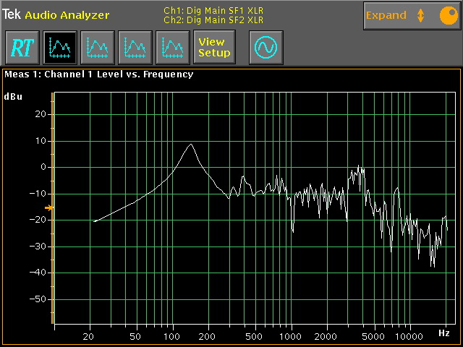
Task: Click the Hz unit label on frequency axis
Action: pyautogui.click(x=443, y=333)
